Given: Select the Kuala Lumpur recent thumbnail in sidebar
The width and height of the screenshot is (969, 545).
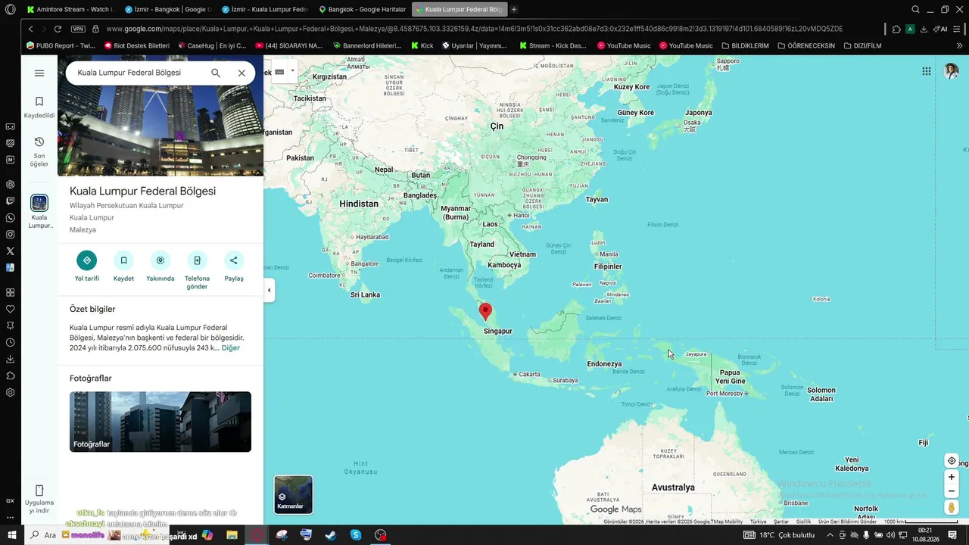Looking at the screenshot, I should tap(39, 203).
